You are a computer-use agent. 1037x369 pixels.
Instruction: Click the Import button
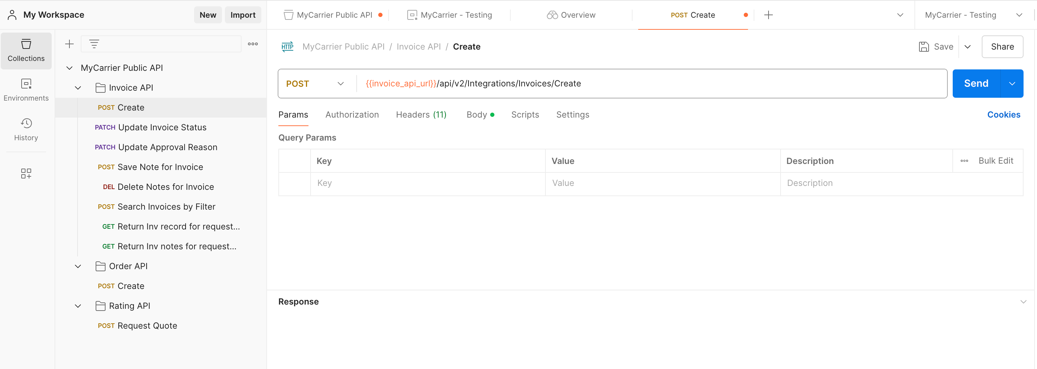[243, 15]
